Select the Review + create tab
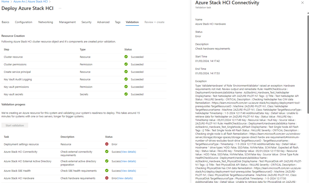The image size is (309, 183). (x=154, y=22)
